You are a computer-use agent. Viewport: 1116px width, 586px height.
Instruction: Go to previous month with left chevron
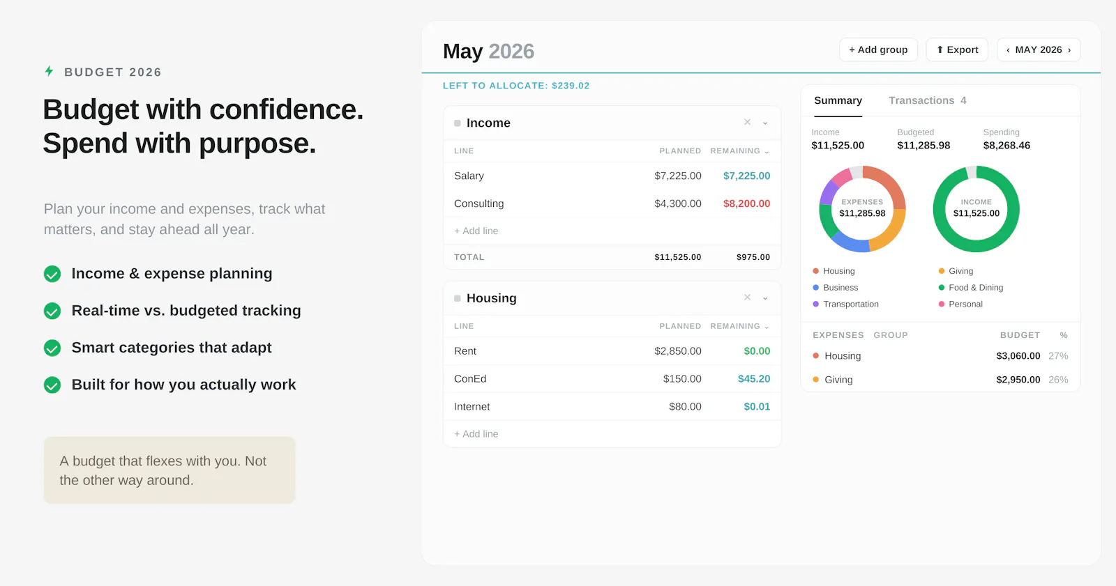(1008, 50)
